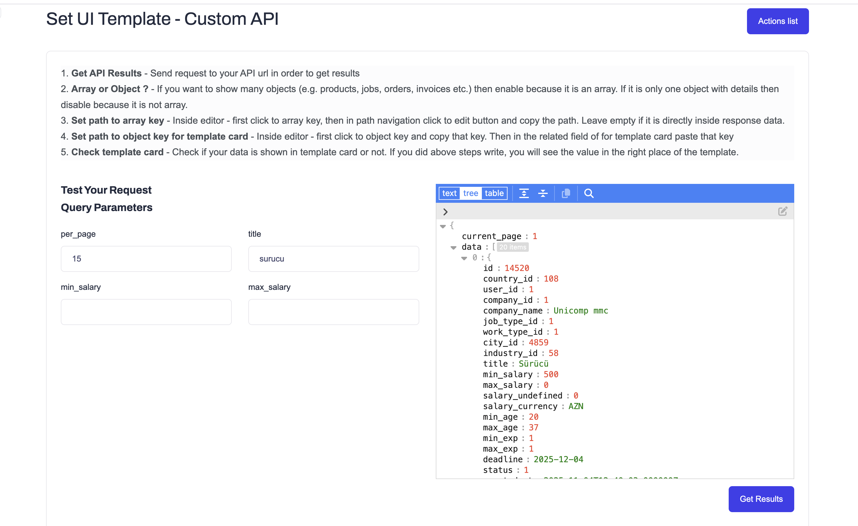This screenshot has width=858, height=526.
Task: Collapse item 0 of the data array
Action: point(464,258)
